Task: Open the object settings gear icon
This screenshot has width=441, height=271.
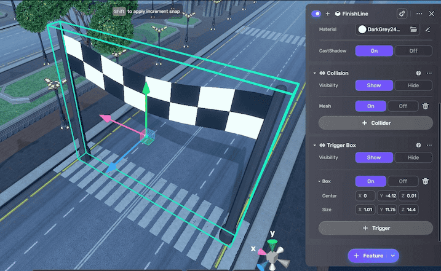Action: point(402,13)
